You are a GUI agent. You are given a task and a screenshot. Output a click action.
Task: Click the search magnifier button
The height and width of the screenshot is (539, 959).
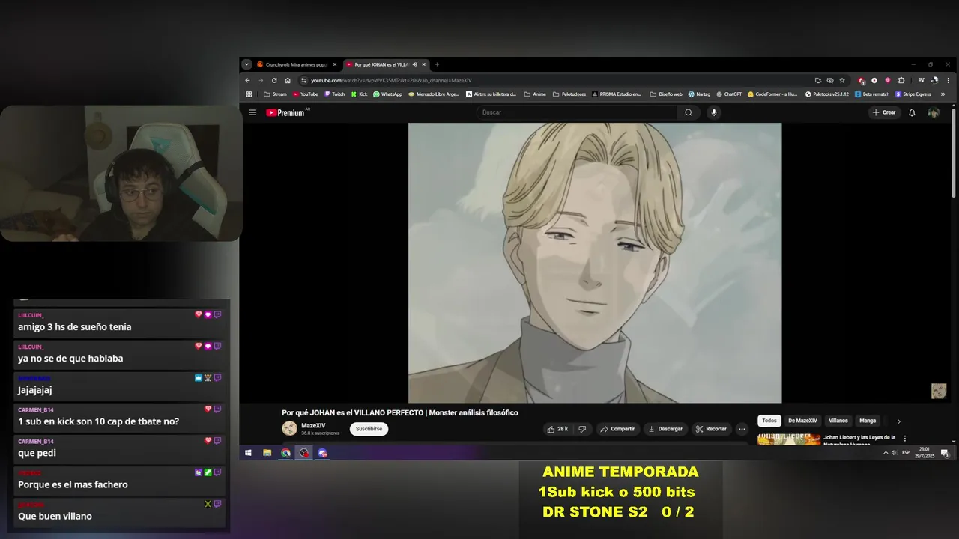click(689, 112)
